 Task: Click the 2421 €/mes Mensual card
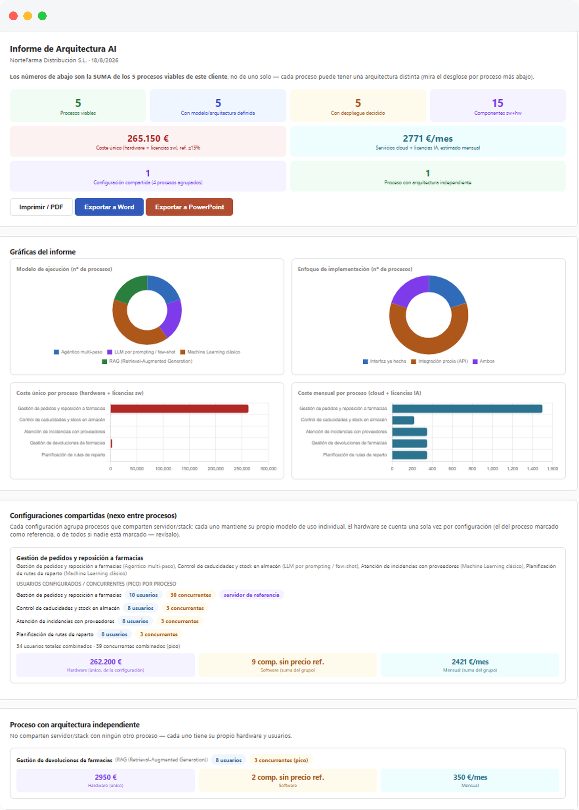(x=470, y=665)
